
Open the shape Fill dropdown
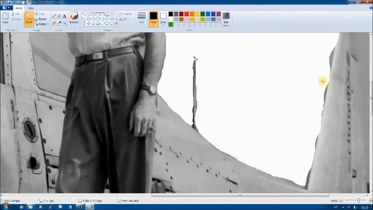point(124,19)
